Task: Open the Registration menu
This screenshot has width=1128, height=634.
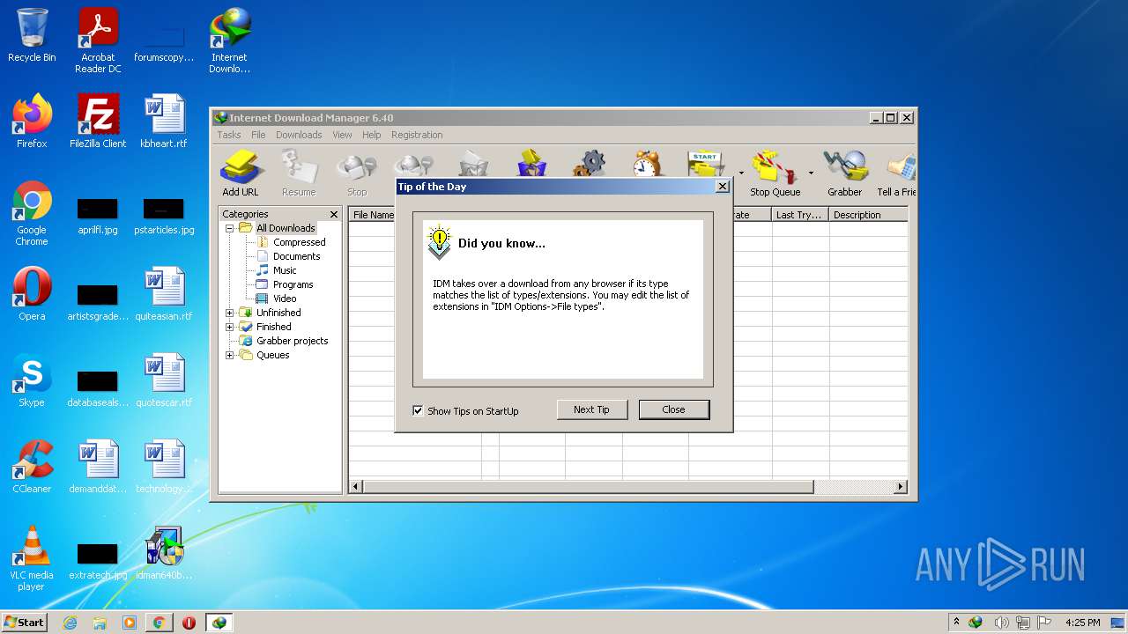Action: coord(417,135)
